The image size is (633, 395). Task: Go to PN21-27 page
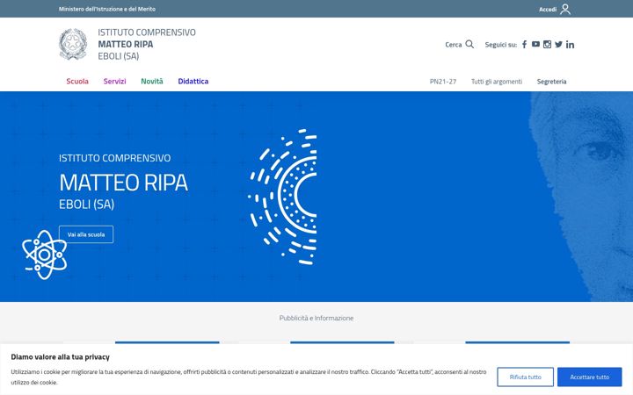pyautogui.click(x=443, y=82)
